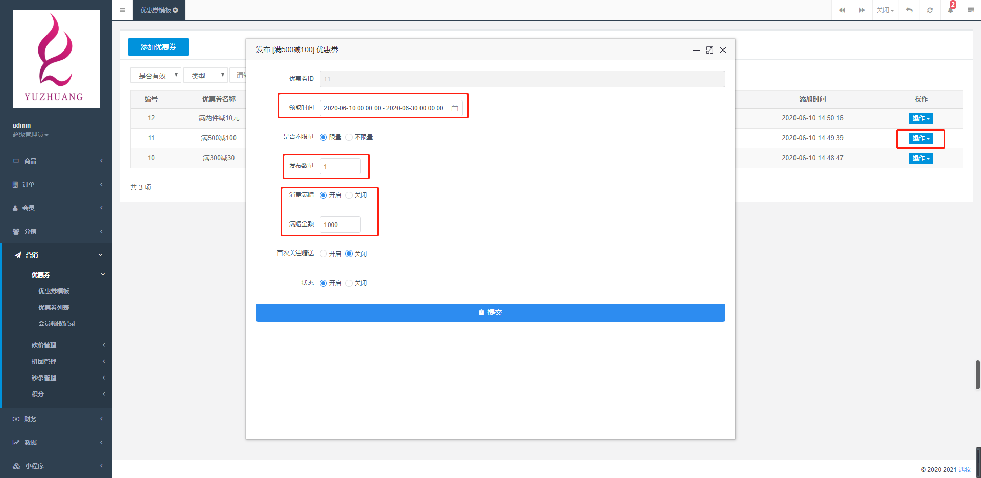Click the 添加优惠券 button
Viewport: 981px width, 478px height.
point(158,47)
